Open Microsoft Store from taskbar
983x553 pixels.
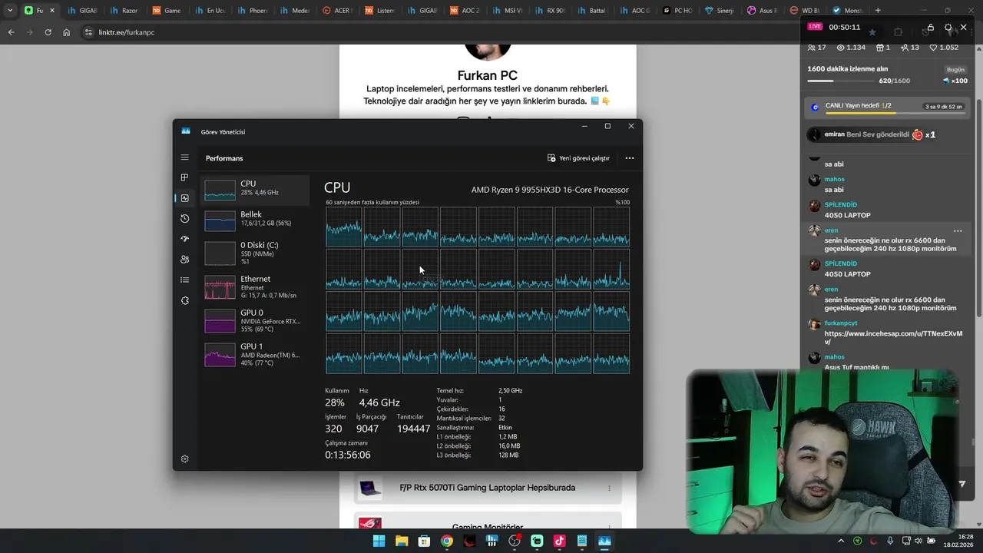[424, 541]
